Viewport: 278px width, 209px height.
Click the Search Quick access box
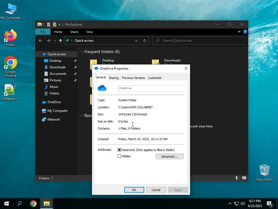(x=198, y=41)
